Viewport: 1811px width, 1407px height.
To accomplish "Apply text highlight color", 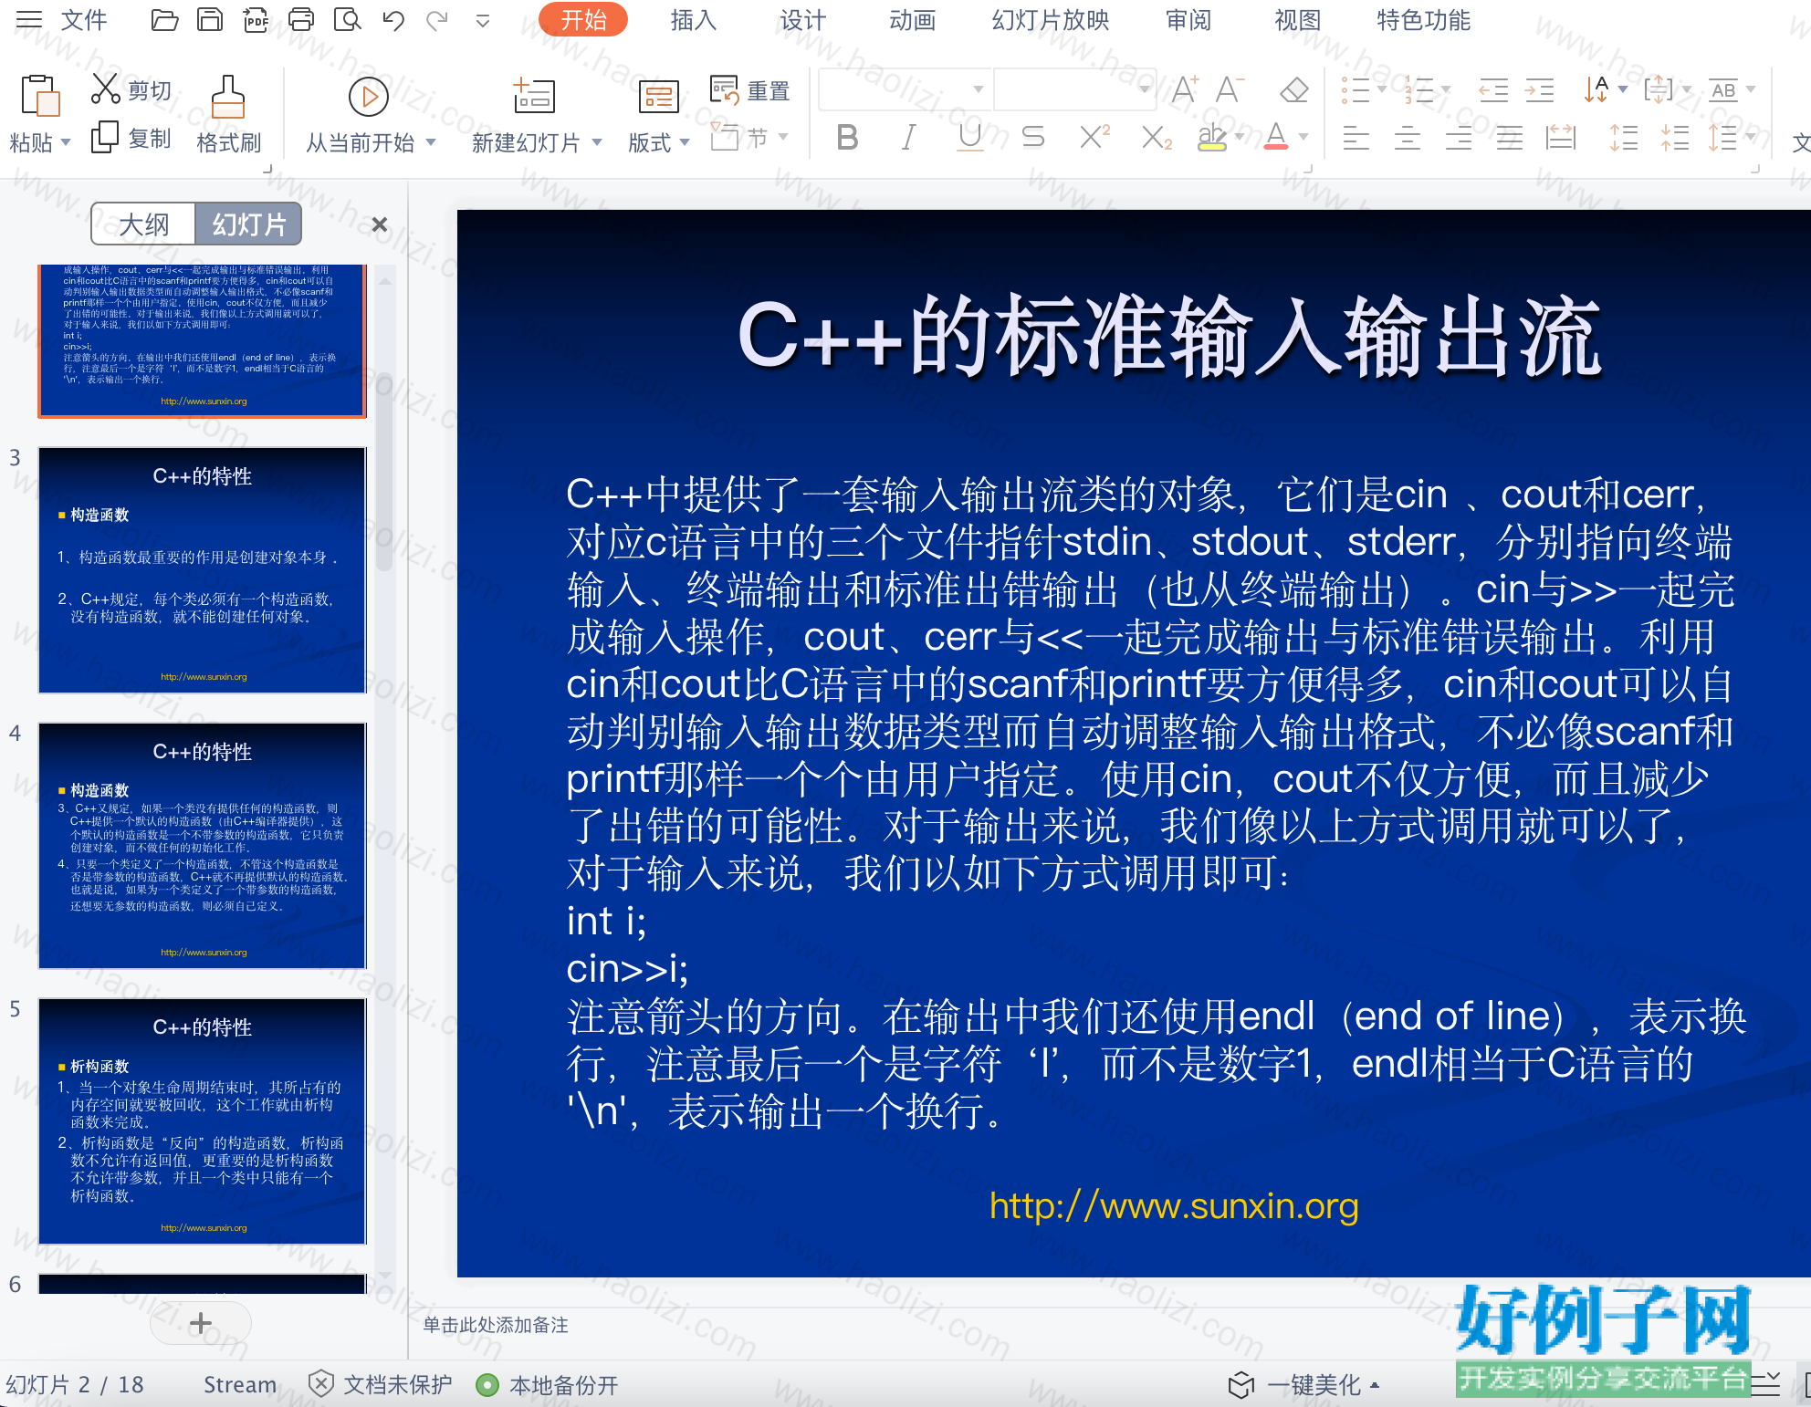I will 1212,138.
